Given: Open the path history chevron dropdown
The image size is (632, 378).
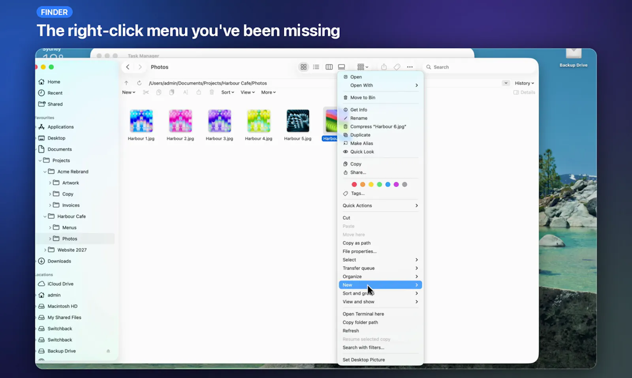Looking at the screenshot, I should click(506, 83).
